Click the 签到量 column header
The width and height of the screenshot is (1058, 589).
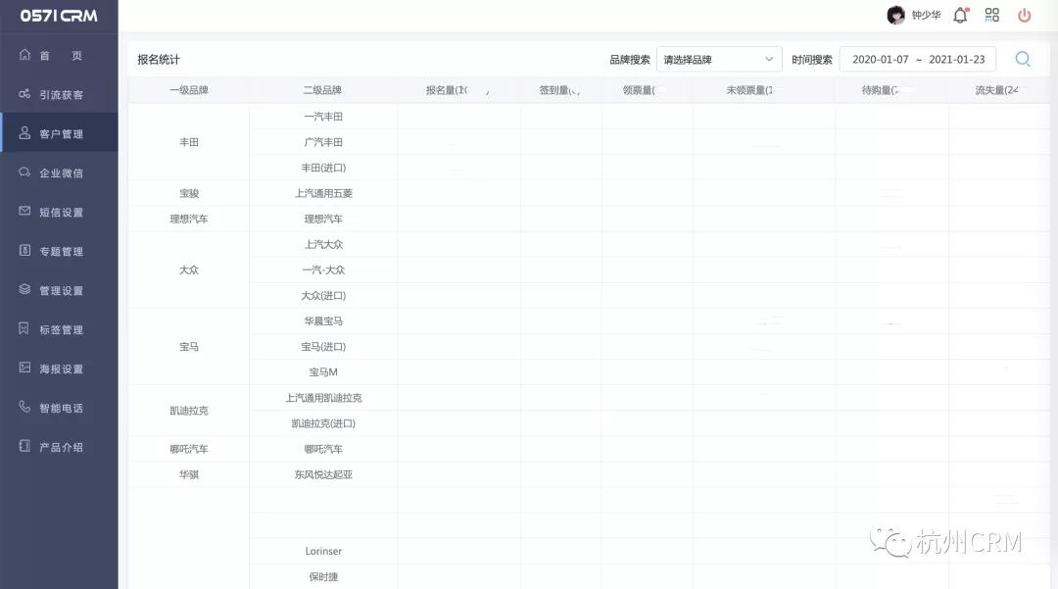[559, 90]
